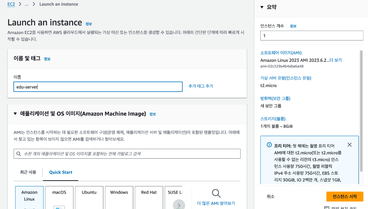Expand the collapsed breadcrumb ellipsis
The height and width of the screenshot is (209, 368).
27,4
